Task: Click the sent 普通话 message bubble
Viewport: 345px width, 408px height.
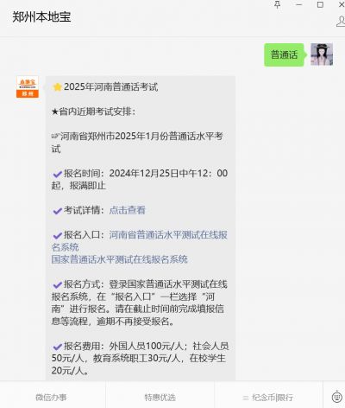Action: coord(284,54)
